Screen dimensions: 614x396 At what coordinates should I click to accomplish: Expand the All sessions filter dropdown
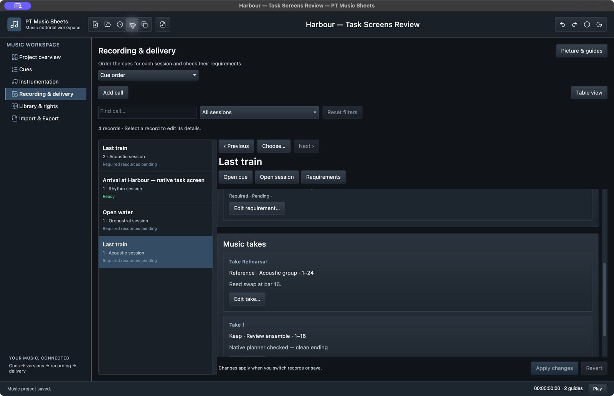click(259, 112)
